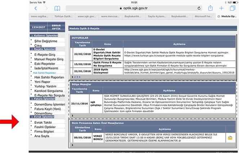239x153 pixels.
Task: Open Fatura Kayit (Yeni)
Action: click(x=48, y=109)
